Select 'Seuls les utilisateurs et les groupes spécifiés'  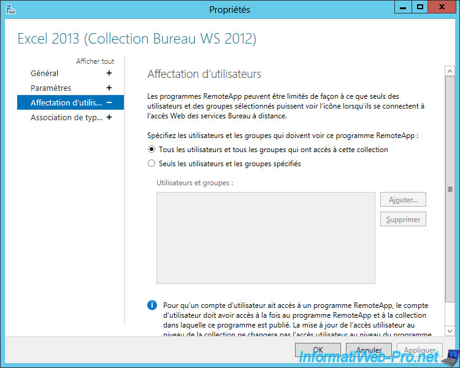pyautogui.click(x=151, y=164)
